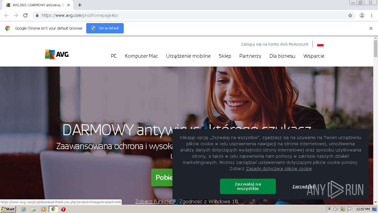378x213 pixels.
Task: Open the Urządzenie mobilne menu item
Action: (188, 56)
